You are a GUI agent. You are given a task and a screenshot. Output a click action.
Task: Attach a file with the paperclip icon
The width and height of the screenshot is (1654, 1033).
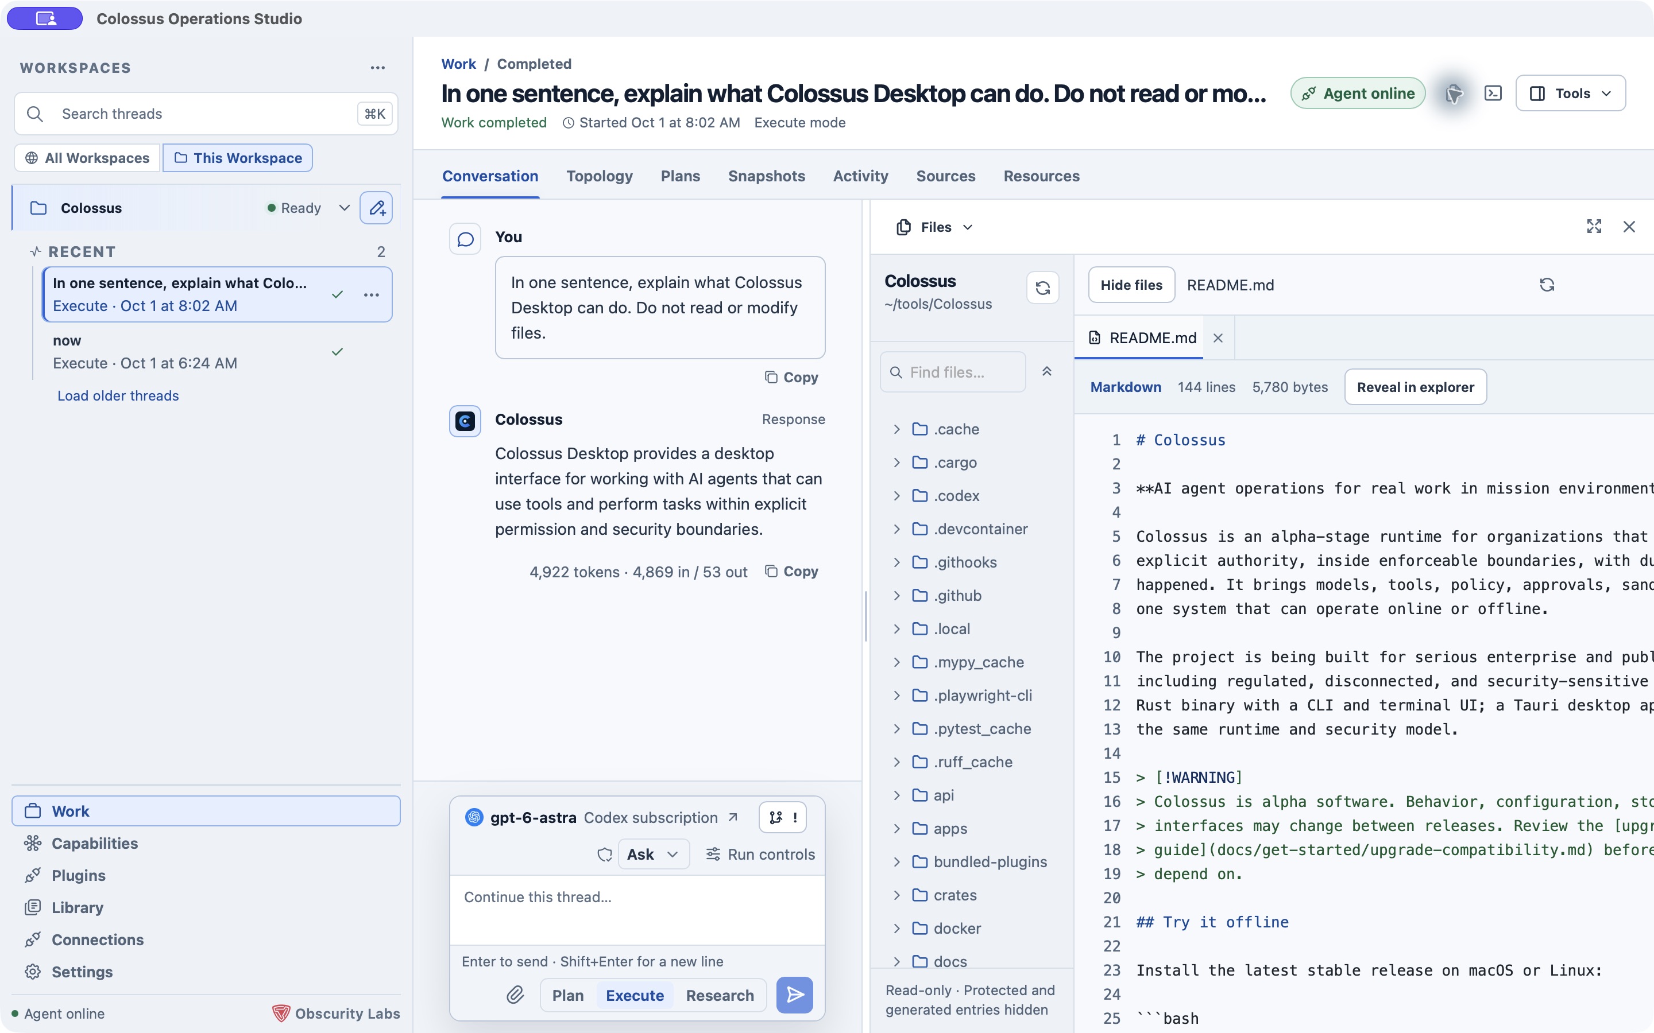[515, 995]
